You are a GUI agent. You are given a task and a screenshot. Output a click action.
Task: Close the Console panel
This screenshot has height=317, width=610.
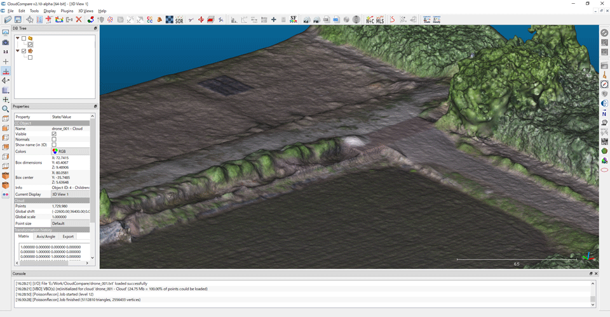point(596,273)
